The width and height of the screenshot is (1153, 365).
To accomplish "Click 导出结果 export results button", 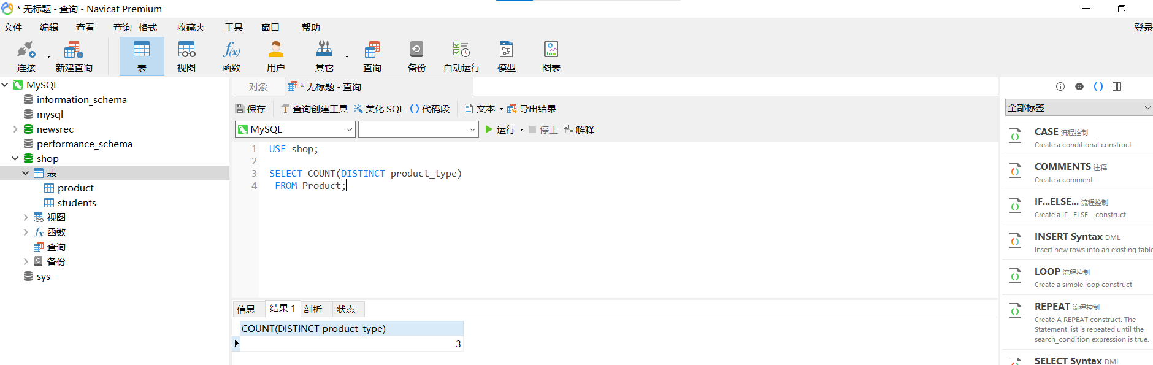I will click(531, 109).
